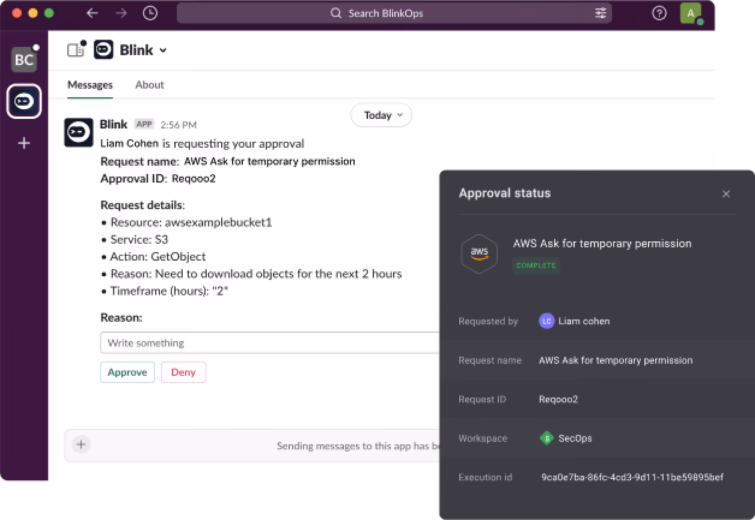Go back with the left arrow
Viewport: 755px width, 520px height.
92,13
